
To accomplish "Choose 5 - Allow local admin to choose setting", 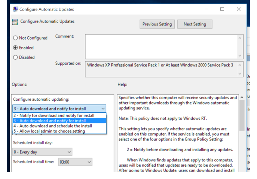I will coord(59,131).
